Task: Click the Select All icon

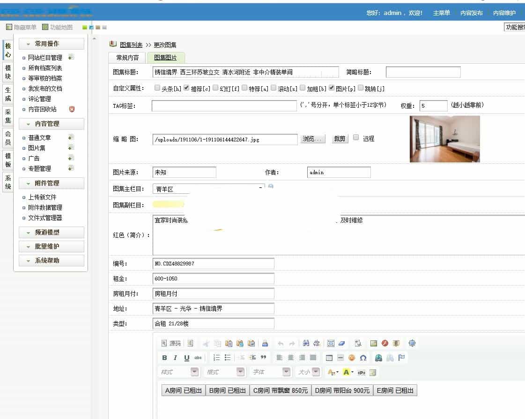Action: tap(331, 343)
